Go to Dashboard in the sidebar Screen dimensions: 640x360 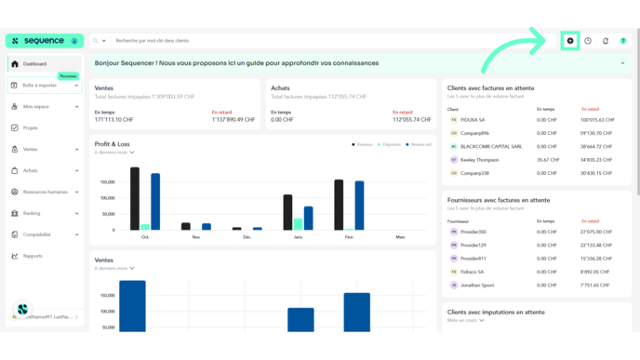tap(45, 64)
